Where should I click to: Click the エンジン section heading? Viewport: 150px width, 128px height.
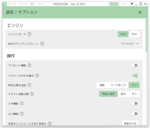coord(15,25)
